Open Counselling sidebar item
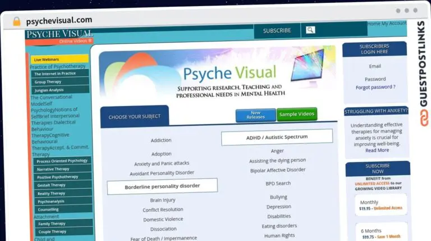This screenshot has height=241, width=431. click(x=64, y=209)
